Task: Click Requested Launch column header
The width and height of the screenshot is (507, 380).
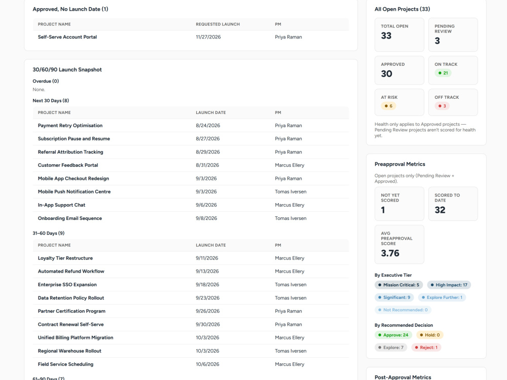Action: 218,24
